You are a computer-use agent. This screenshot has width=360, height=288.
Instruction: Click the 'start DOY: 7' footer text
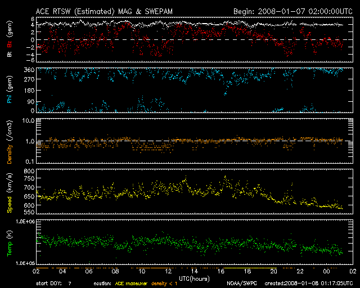(54, 283)
